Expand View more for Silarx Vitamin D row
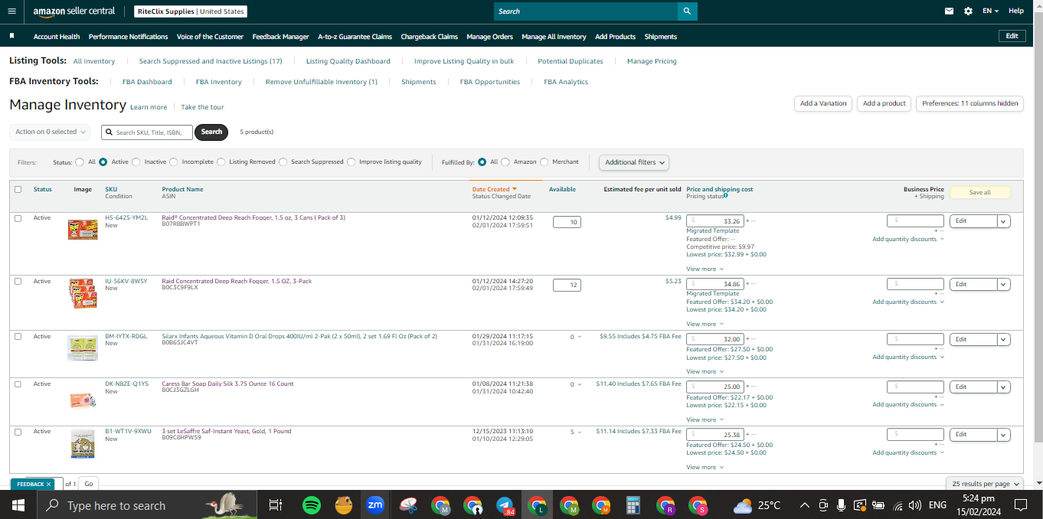The image size is (1043, 519). coord(705,371)
